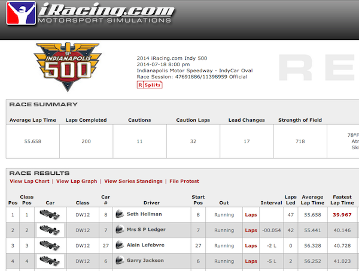Click the Start Pos column header
The height and width of the screenshot is (271, 359).
198,200
